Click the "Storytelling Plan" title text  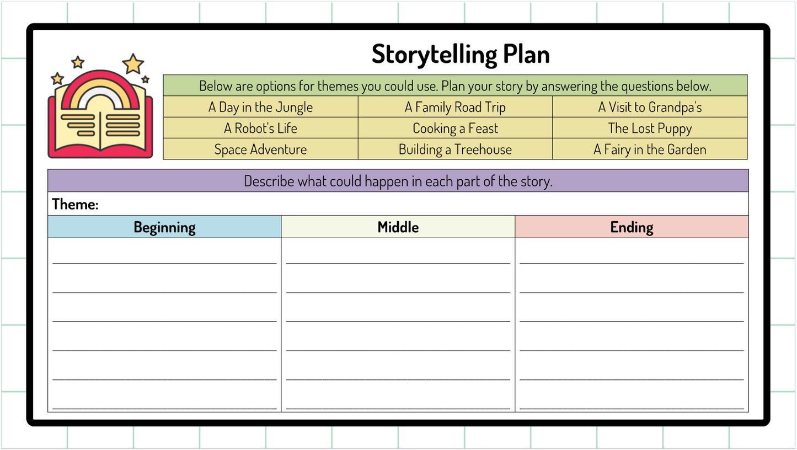click(x=461, y=54)
